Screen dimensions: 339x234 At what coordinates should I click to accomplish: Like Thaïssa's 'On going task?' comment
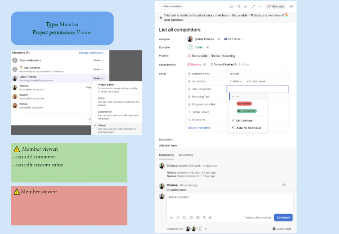coord(284,185)
